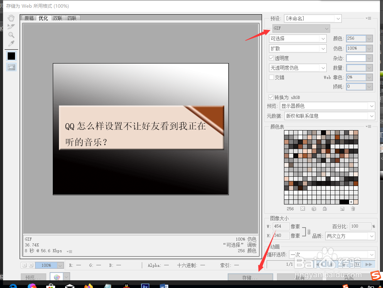383x288 pixels.
Task: Open the GIF file format dropdown
Action: tap(301, 28)
